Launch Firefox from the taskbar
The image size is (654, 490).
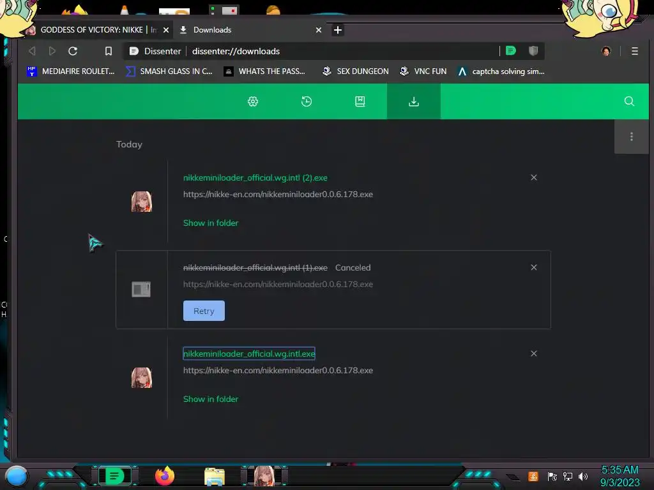click(x=165, y=476)
